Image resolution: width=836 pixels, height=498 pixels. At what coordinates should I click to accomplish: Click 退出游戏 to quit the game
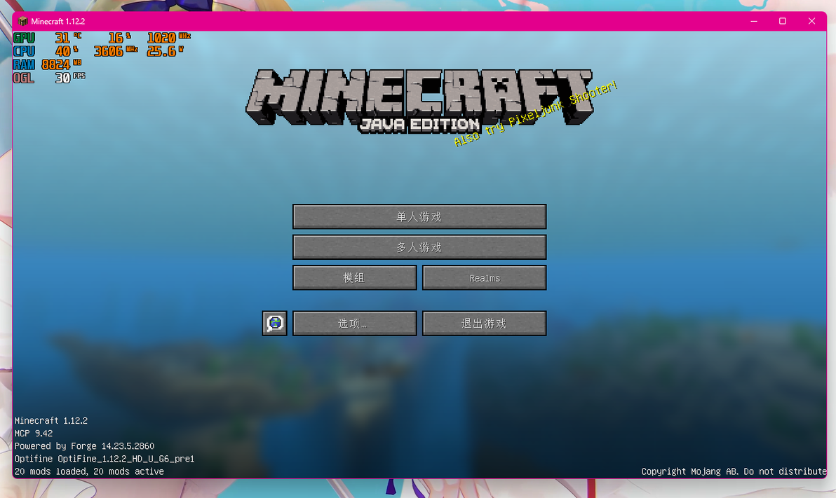pos(484,324)
